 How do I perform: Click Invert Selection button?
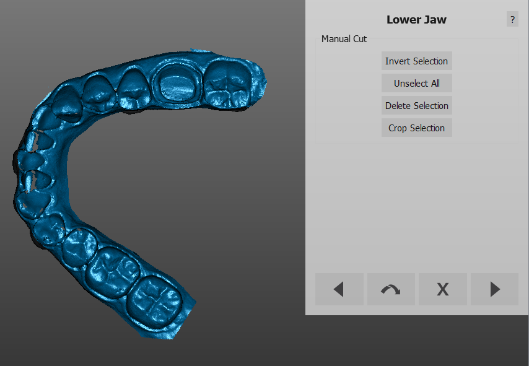416,61
